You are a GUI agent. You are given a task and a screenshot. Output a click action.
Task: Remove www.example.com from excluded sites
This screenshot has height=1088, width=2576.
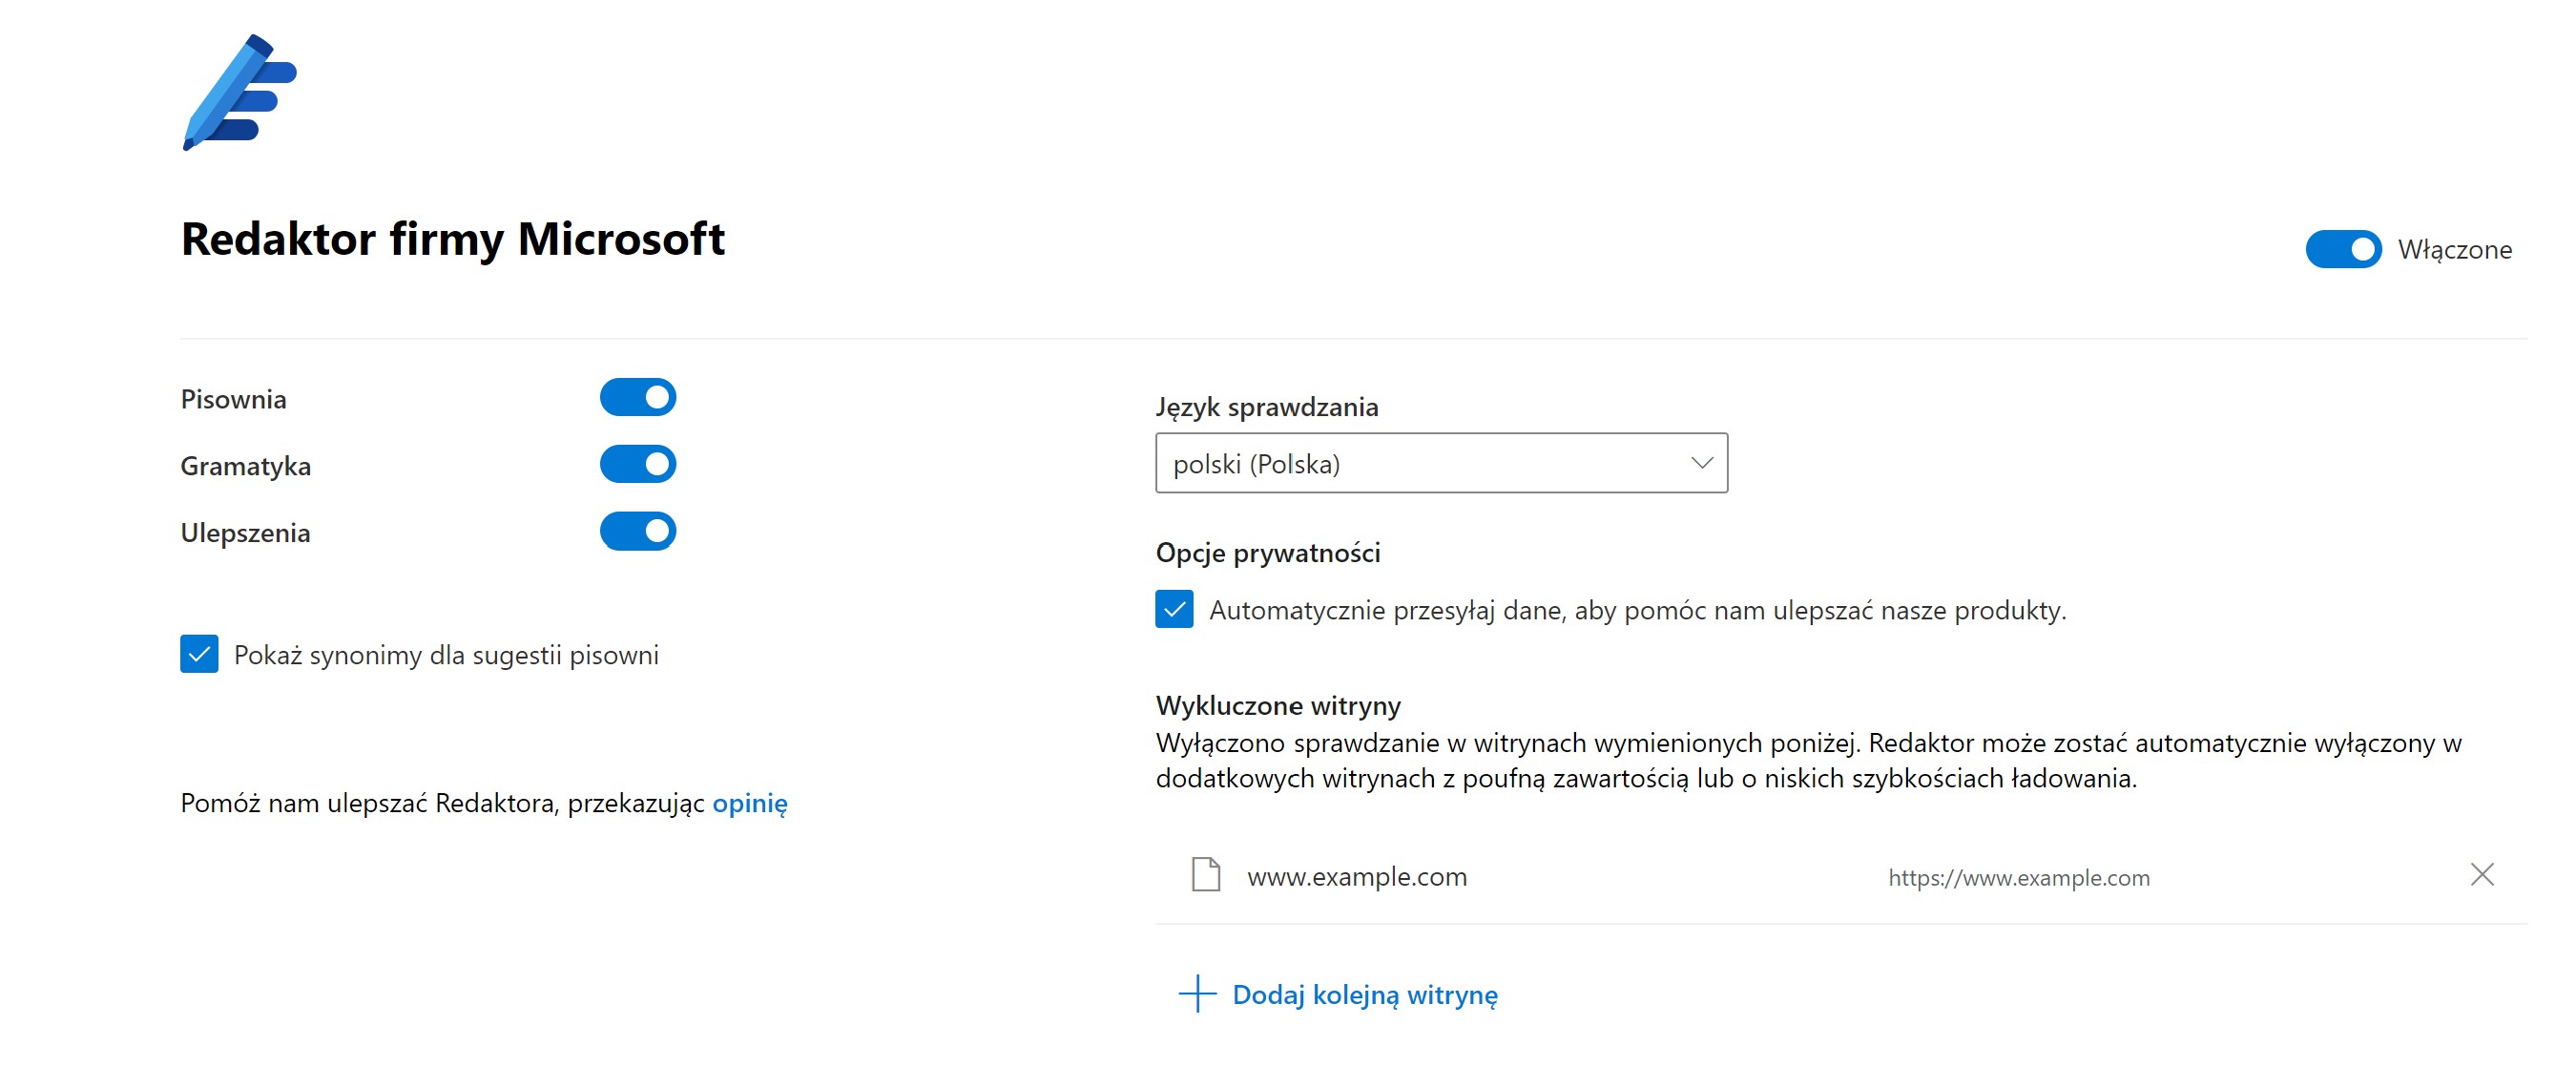click(x=2482, y=875)
